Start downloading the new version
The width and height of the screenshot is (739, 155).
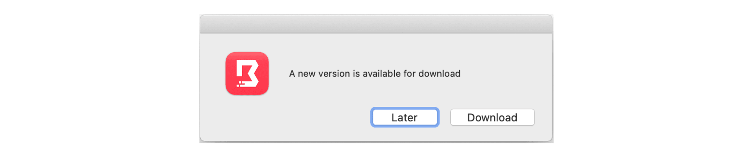click(x=492, y=117)
